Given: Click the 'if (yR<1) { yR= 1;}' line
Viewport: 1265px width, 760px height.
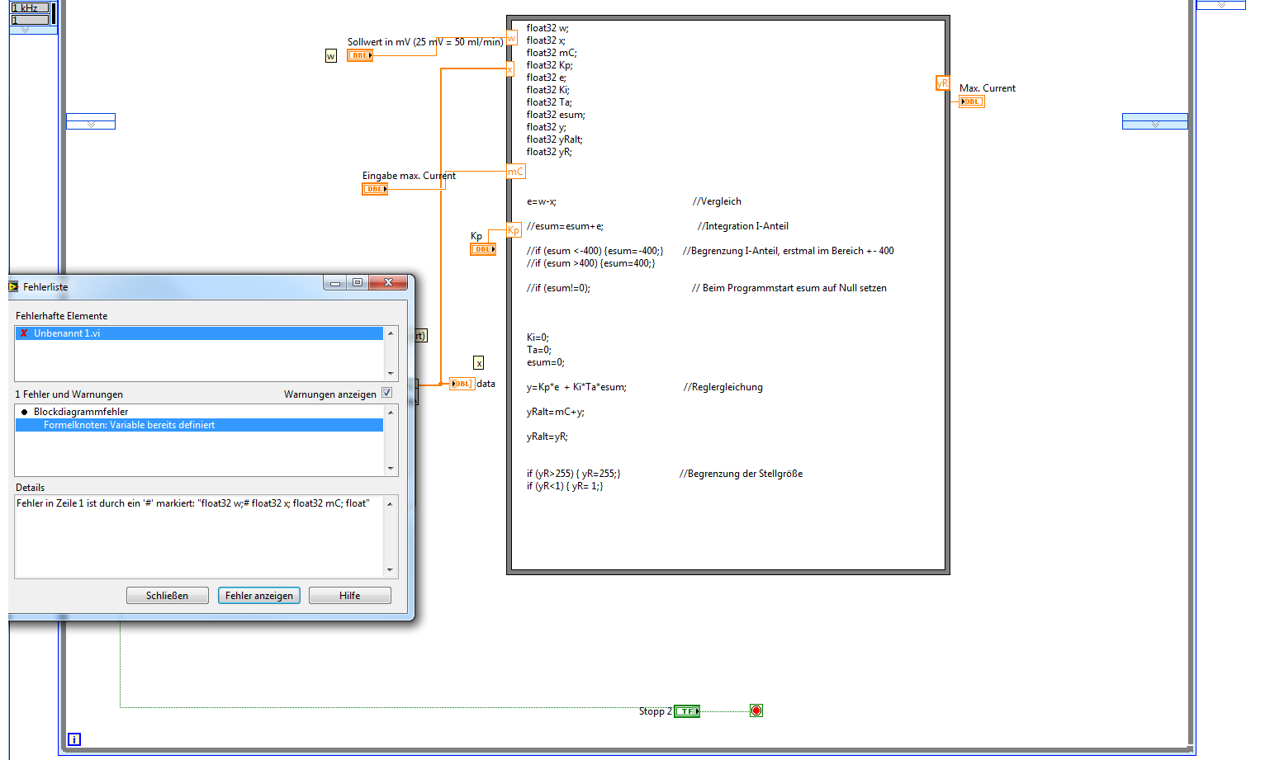Looking at the screenshot, I should [x=565, y=486].
